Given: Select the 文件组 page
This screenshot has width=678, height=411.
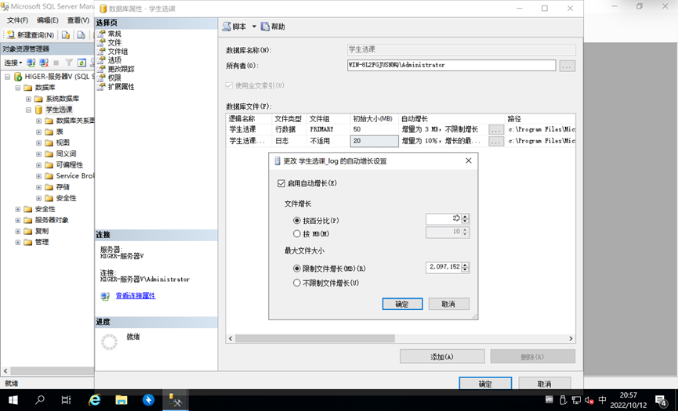Looking at the screenshot, I should [118, 52].
